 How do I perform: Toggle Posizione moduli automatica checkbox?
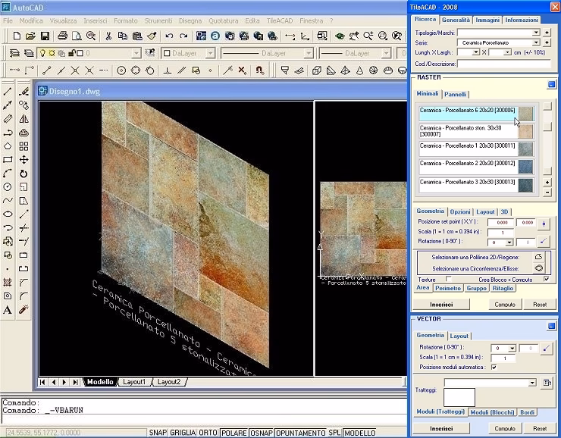click(494, 368)
